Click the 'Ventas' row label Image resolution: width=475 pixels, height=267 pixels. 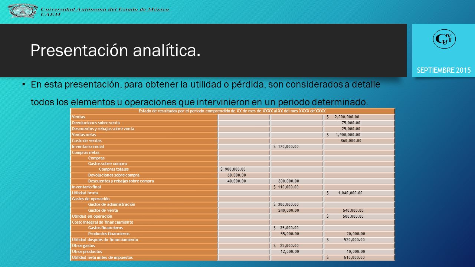[78, 117]
